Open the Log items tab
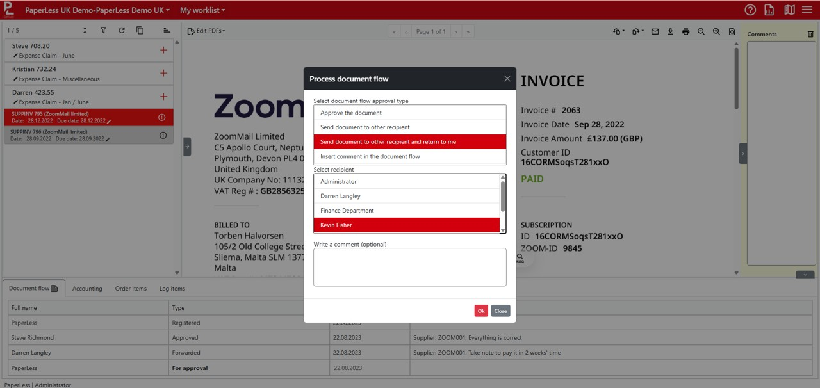Image resolution: width=820 pixels, height=388 pixels. pos(172,289)
